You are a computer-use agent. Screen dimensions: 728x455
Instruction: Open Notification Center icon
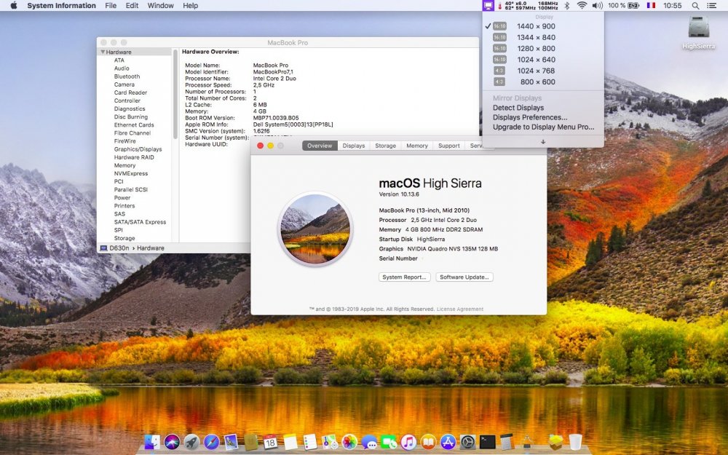(713, 6)
